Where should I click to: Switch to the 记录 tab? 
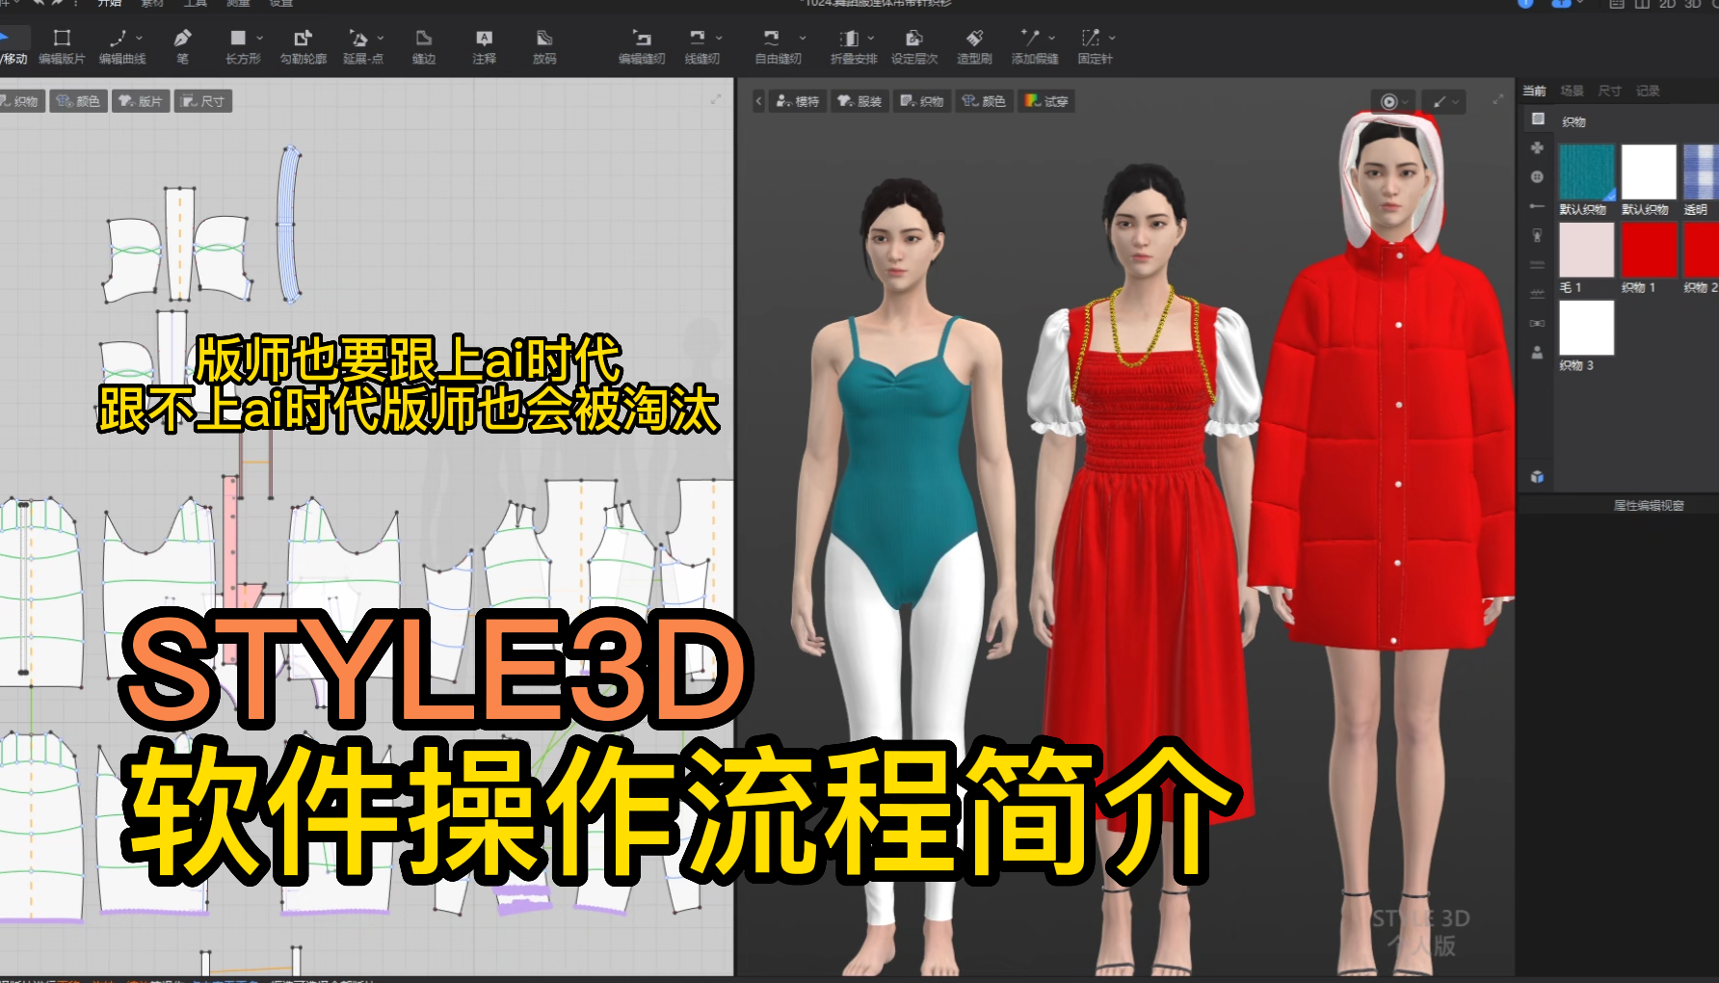coord(1648,91)
